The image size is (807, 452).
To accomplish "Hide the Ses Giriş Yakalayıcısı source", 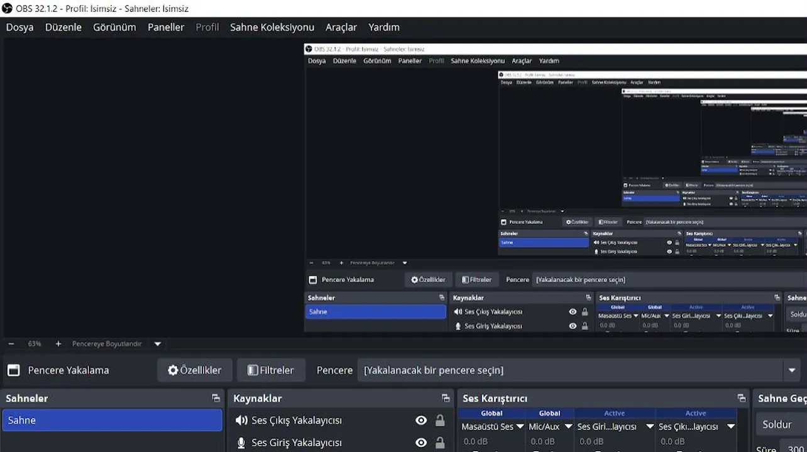I will tap(421, 443).
